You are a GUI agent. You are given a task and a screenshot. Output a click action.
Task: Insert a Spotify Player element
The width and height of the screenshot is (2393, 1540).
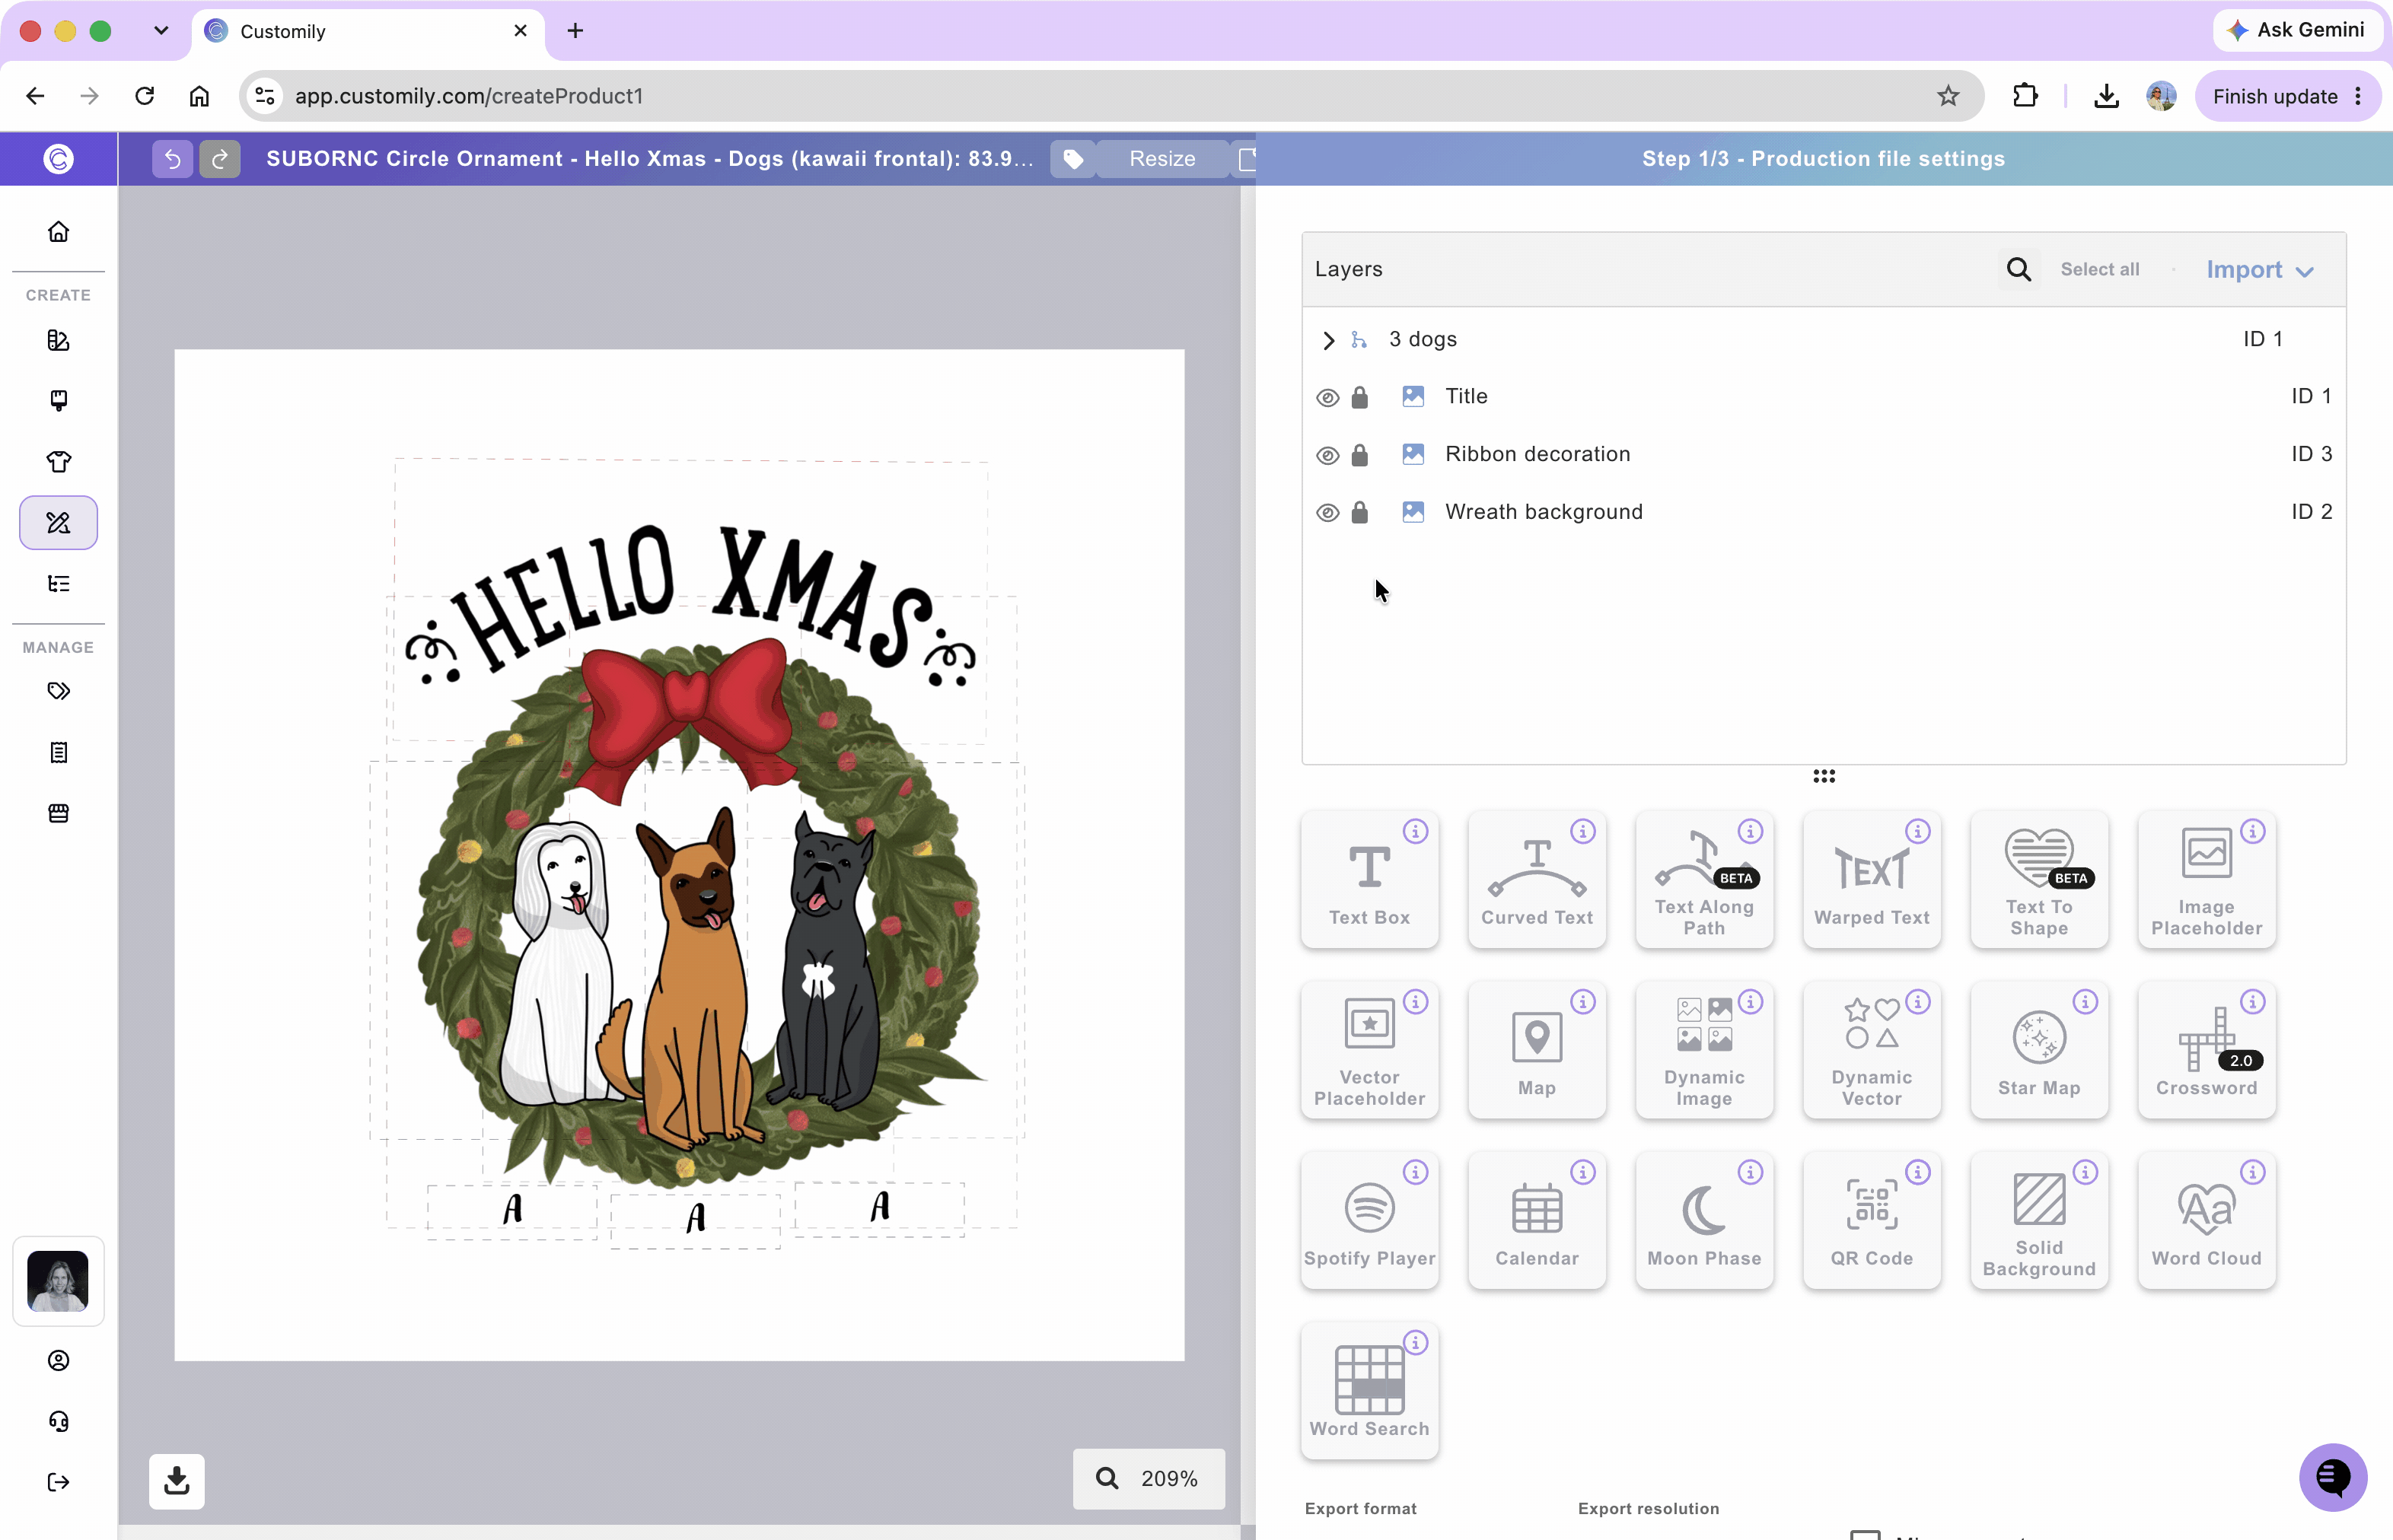(x=1369, y=1220)
